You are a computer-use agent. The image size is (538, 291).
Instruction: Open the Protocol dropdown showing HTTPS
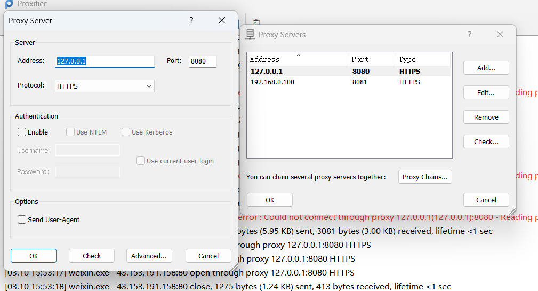(105, 86)
